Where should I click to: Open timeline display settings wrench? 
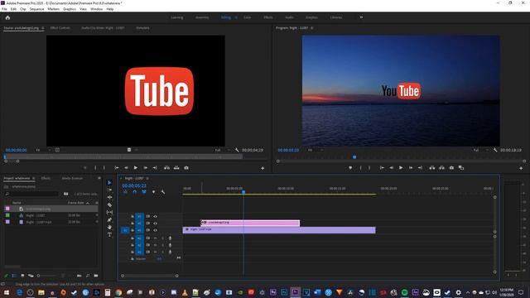point(163,192)
